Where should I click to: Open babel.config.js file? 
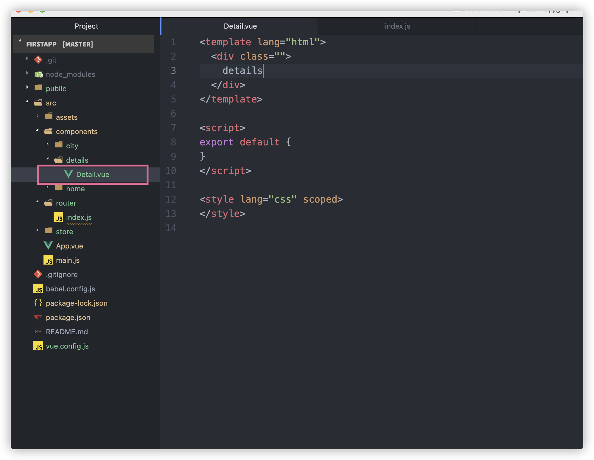click(x=70, y=289)
